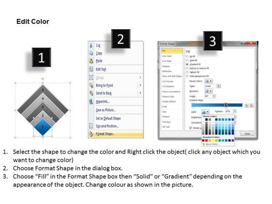Click the add gradient stop icon

click(247, 105)
